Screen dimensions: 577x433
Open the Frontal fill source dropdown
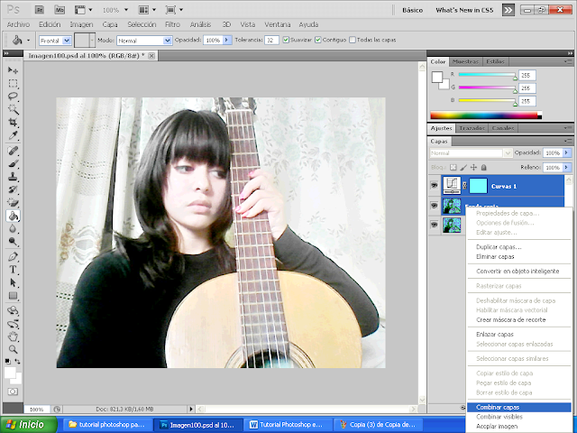click(67, 40)
